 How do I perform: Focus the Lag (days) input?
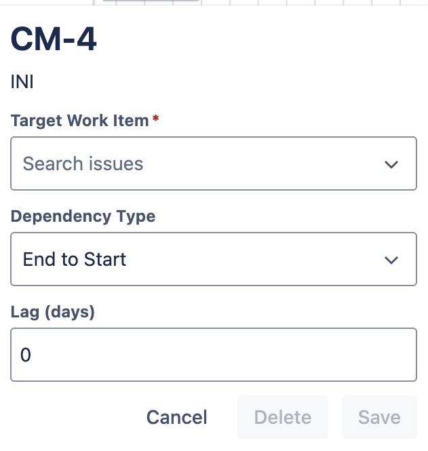(x=213, y=355)
